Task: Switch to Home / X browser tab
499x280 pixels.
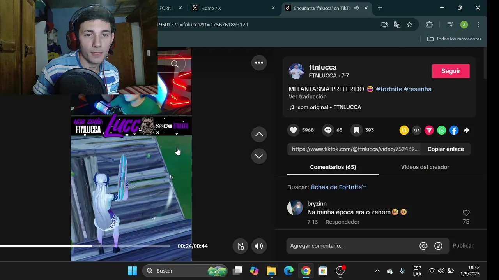Action: coord(233,8)
